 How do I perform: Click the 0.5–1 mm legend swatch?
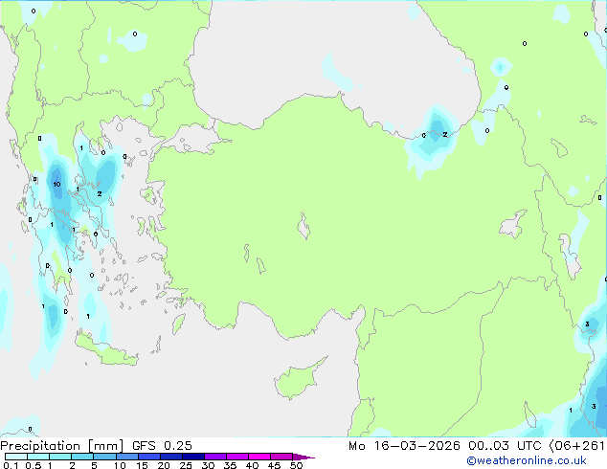click(x=38, y=457)
